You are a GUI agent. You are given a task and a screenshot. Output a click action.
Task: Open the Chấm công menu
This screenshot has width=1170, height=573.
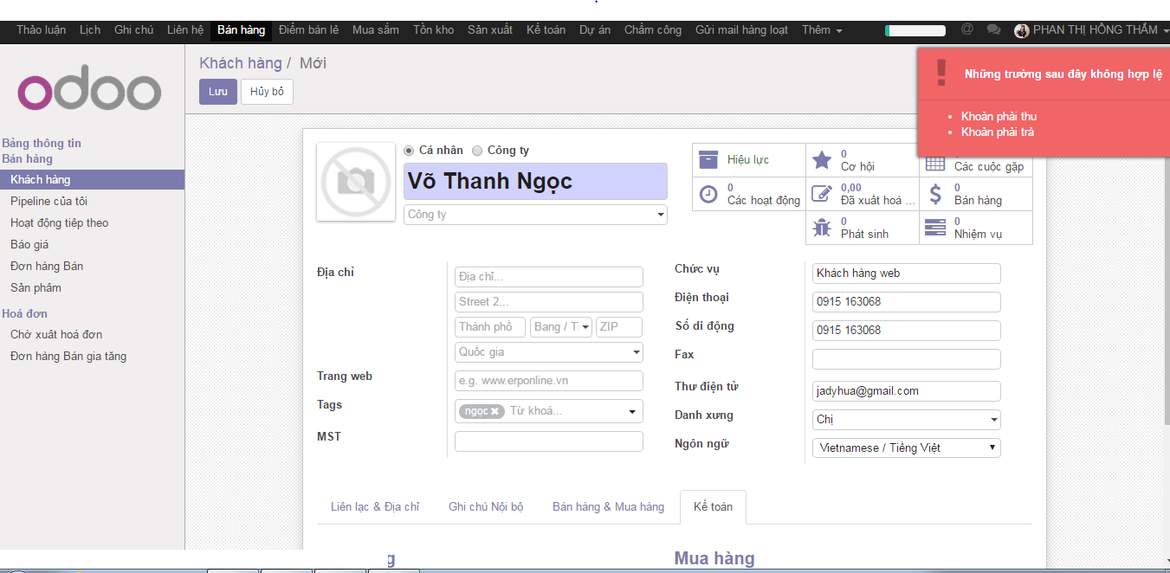653,30
